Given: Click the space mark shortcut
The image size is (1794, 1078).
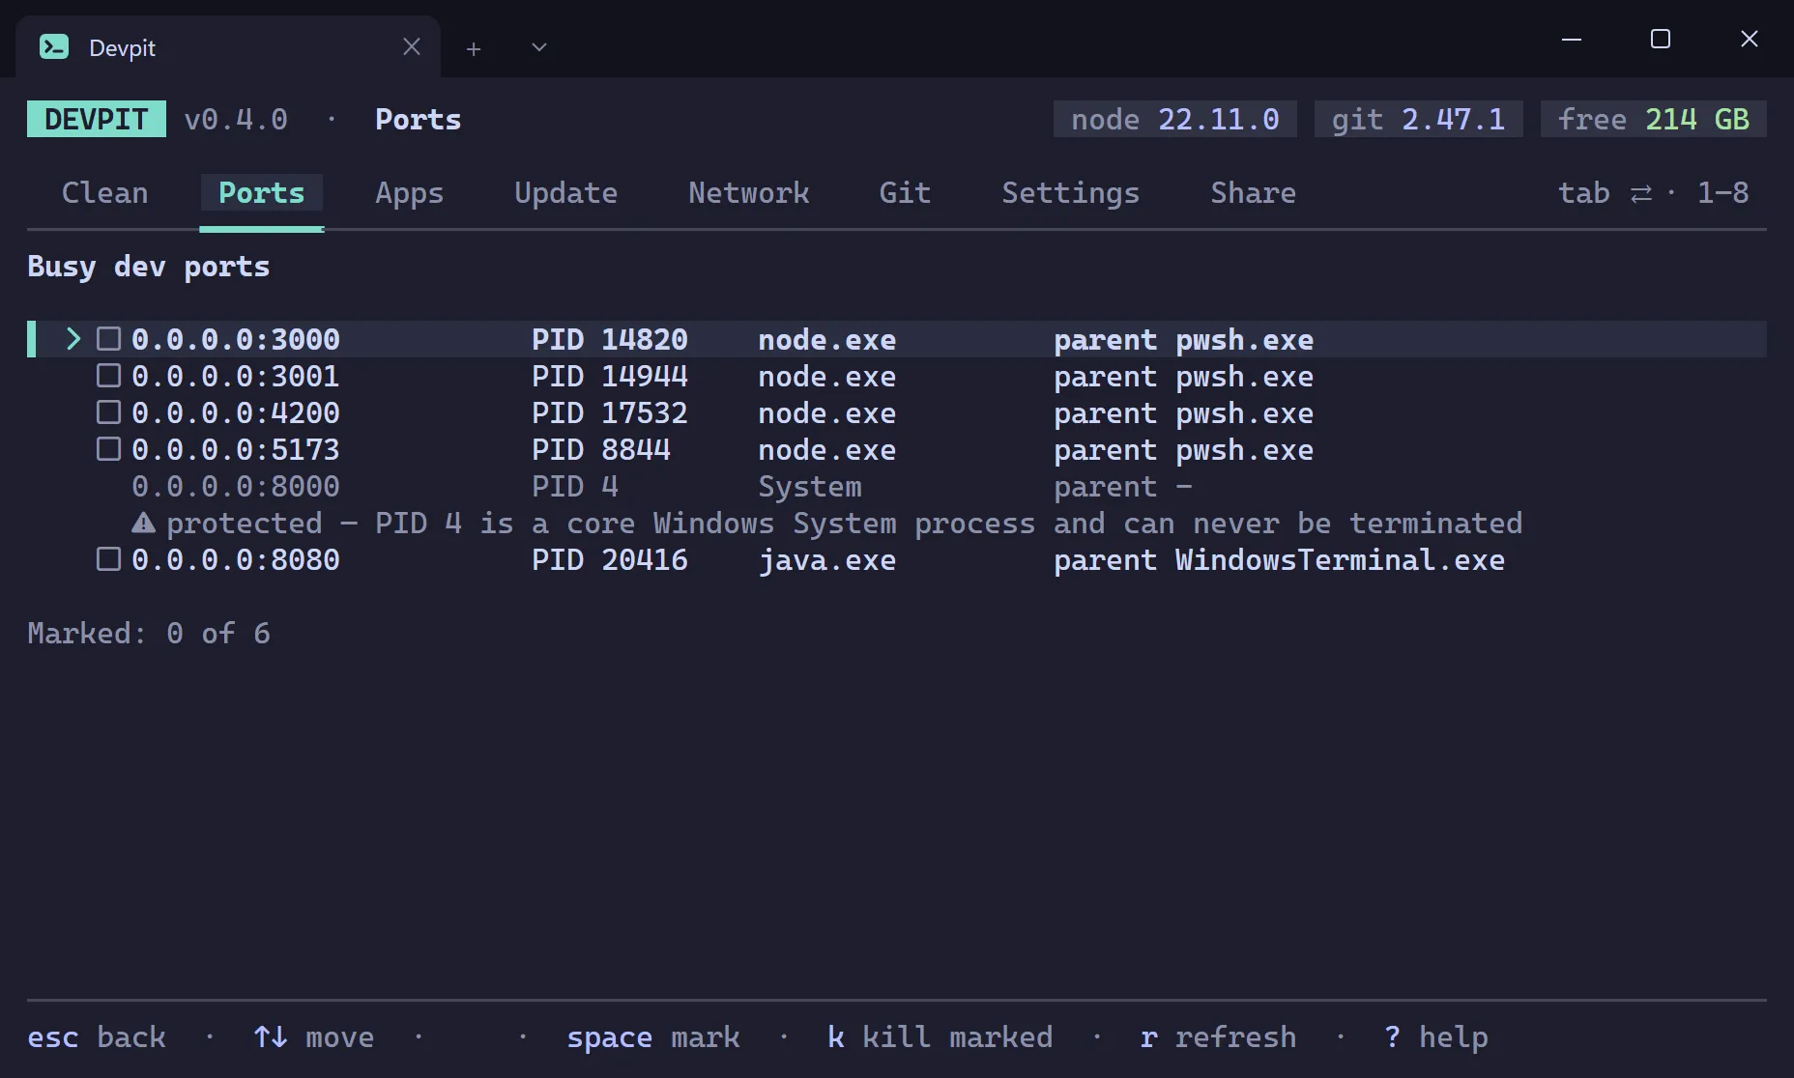Looking at the screenshot, I should pos(653,1037).
